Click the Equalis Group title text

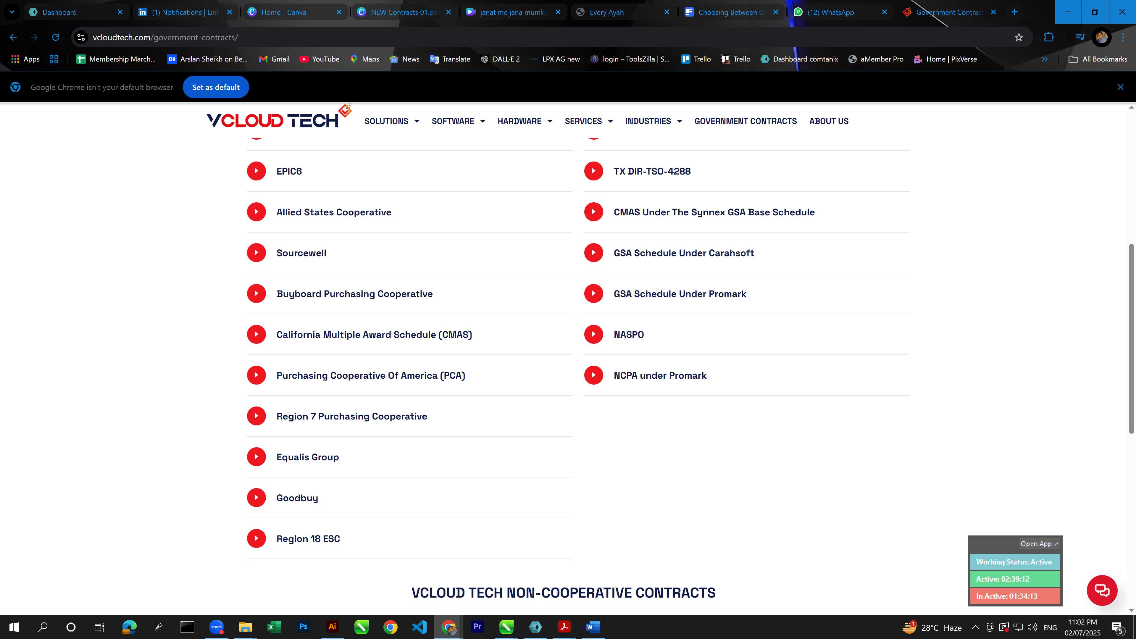(307, 457)
